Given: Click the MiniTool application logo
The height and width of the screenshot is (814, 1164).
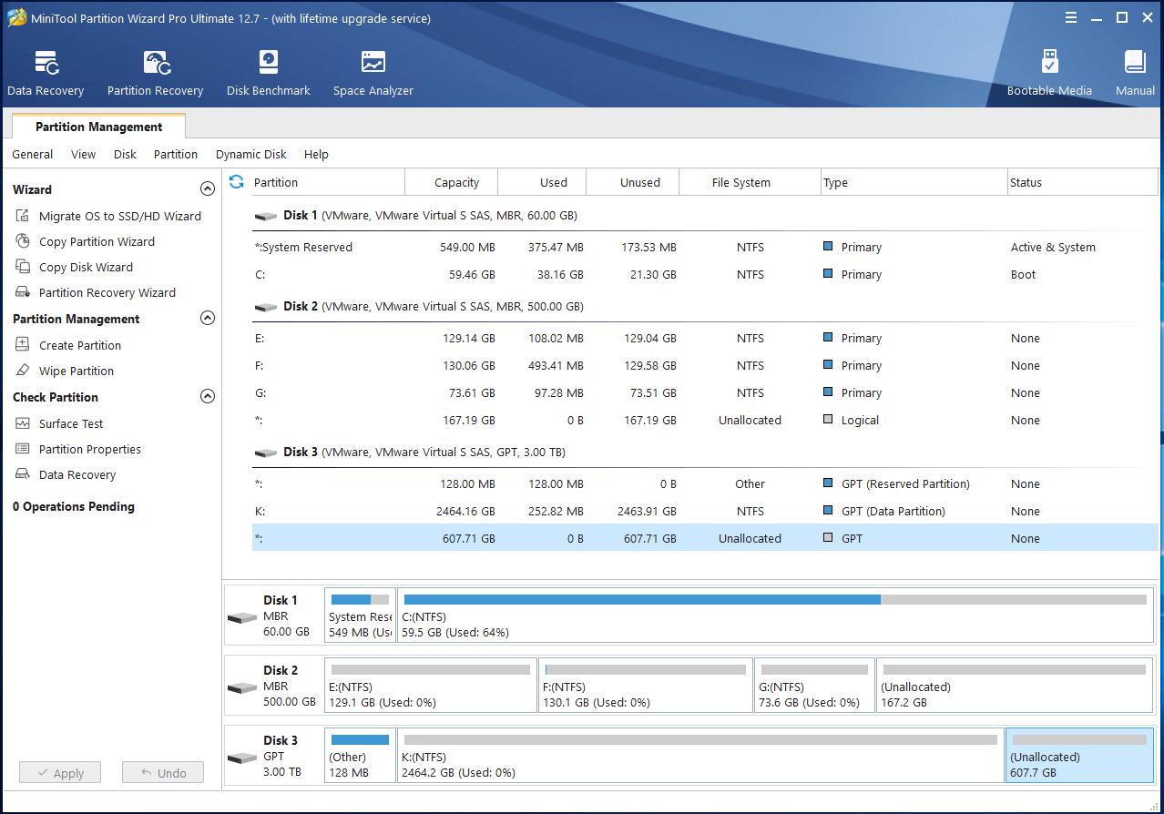Looking at the screenshot, I should [16, 18].
